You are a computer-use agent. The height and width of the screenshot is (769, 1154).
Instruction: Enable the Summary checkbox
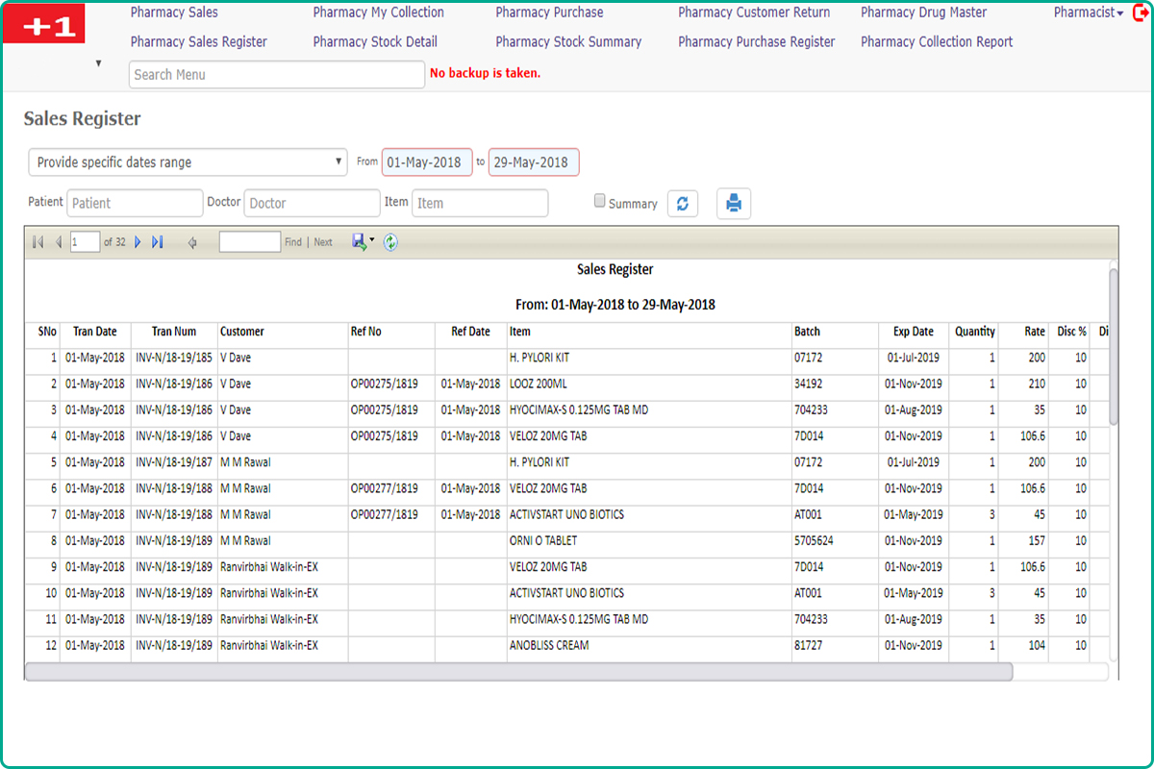[x=600, y=202]
